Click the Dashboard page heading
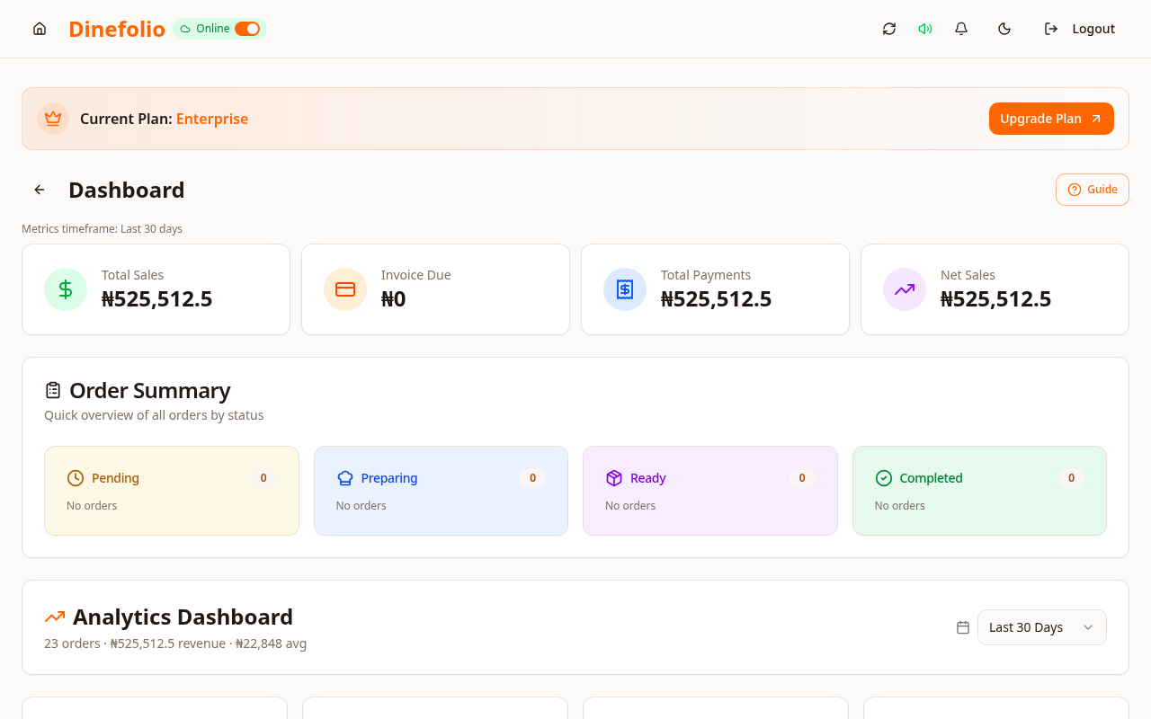1151x719 pixels. [127, 190]
